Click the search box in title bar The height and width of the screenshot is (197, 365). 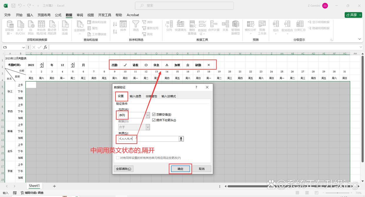[x=184, y=6]
